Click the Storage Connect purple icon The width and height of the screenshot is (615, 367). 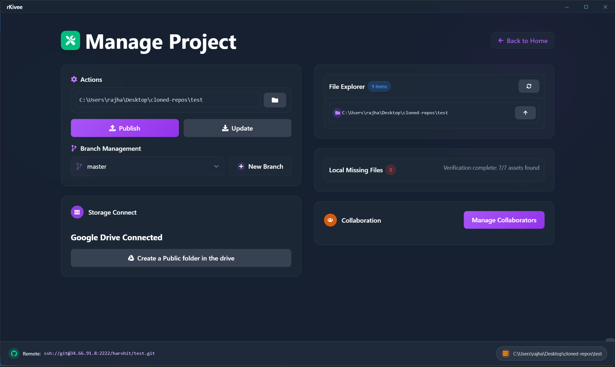click(77, 212)
